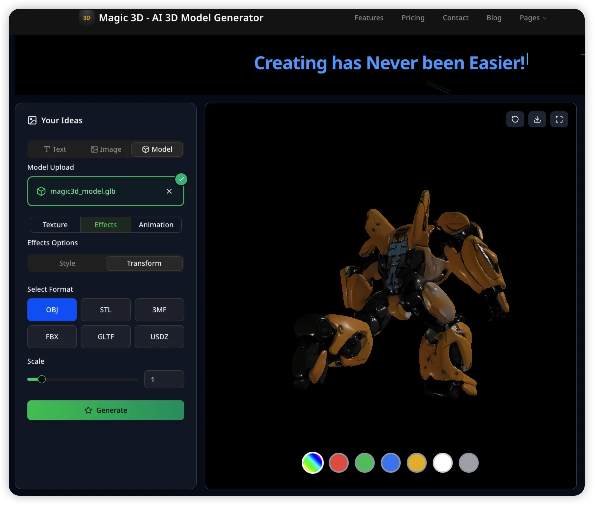Select GLTF export format

click(x=106, y=337)
